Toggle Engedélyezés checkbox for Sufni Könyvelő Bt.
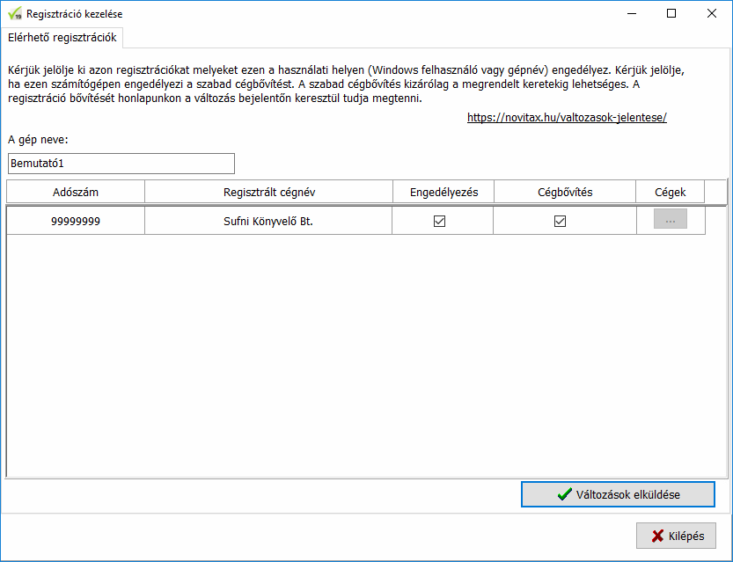The height and width of the screenshot is (562, 733). (x=439, y=221)
